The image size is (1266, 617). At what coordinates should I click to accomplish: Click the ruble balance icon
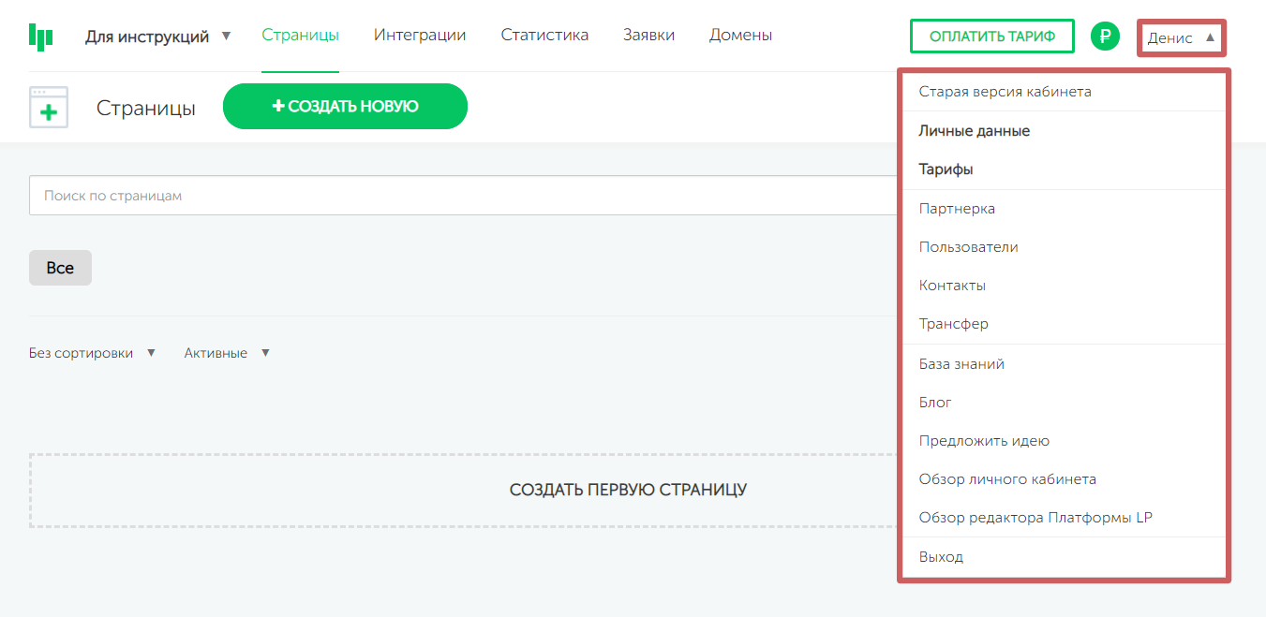tap(1105, 37)
